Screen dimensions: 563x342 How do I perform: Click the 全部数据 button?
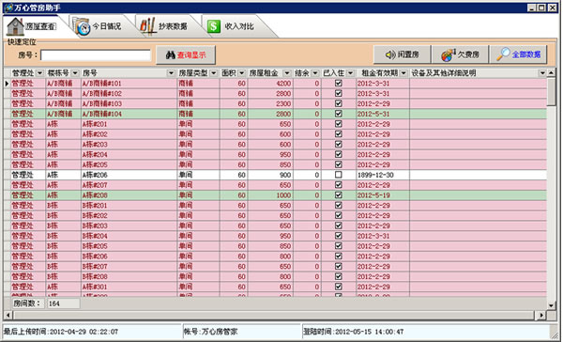pos(519,54)
